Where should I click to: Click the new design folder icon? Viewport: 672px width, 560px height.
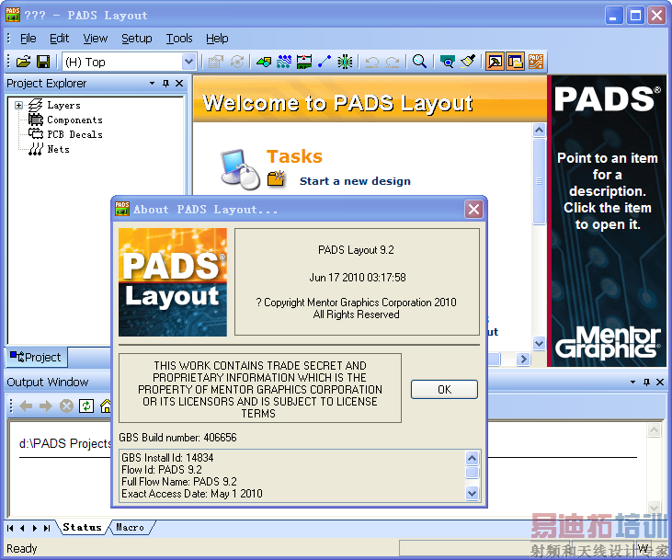click(277, 178)
